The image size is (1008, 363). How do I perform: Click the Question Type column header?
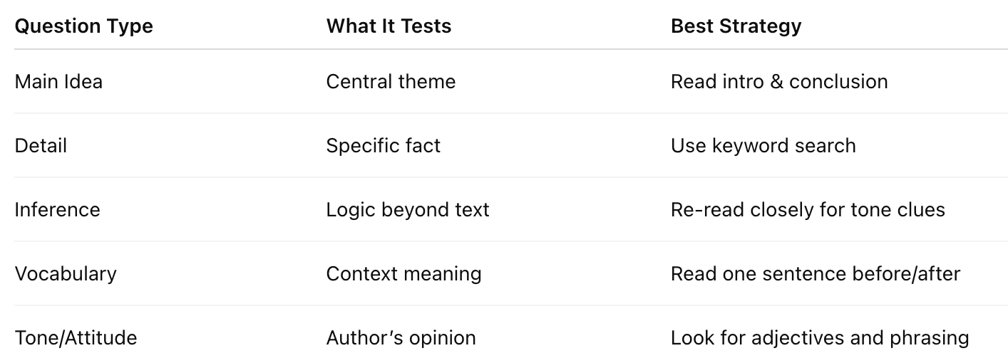click(x=83, y=26)
